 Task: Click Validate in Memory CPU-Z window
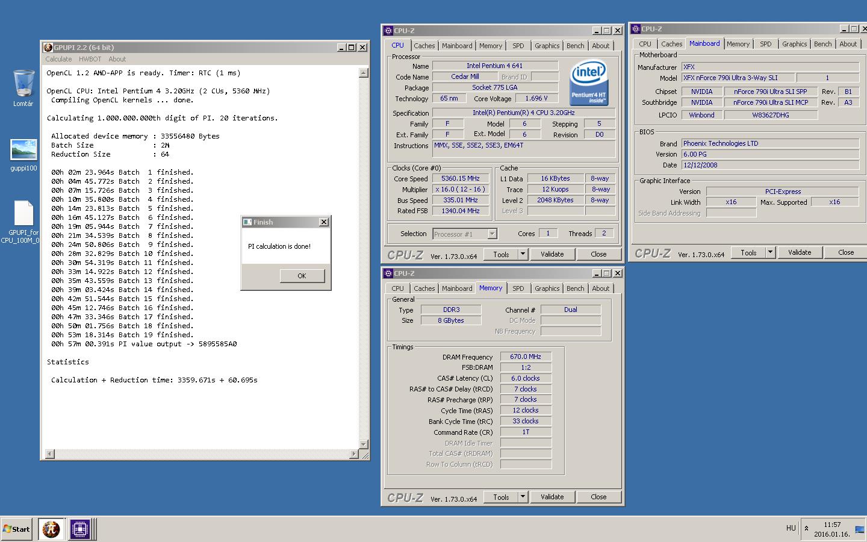tap(552, 497)
